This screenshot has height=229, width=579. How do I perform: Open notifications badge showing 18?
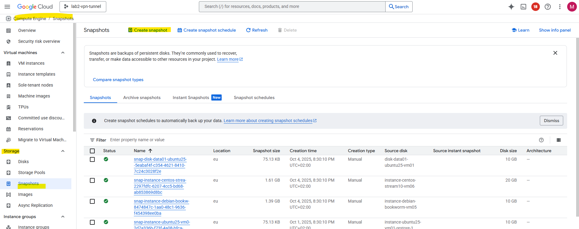pos(536,7)
